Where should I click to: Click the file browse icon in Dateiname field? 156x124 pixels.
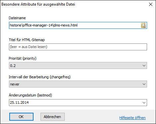coord(143,25)
